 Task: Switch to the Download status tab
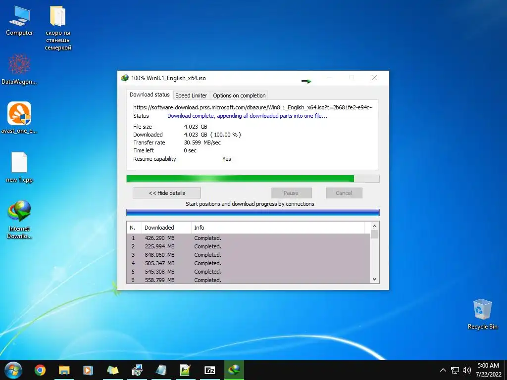[150, 95]
